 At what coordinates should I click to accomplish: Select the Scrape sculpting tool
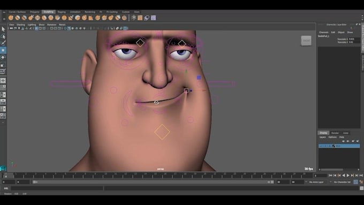[84, 18]
